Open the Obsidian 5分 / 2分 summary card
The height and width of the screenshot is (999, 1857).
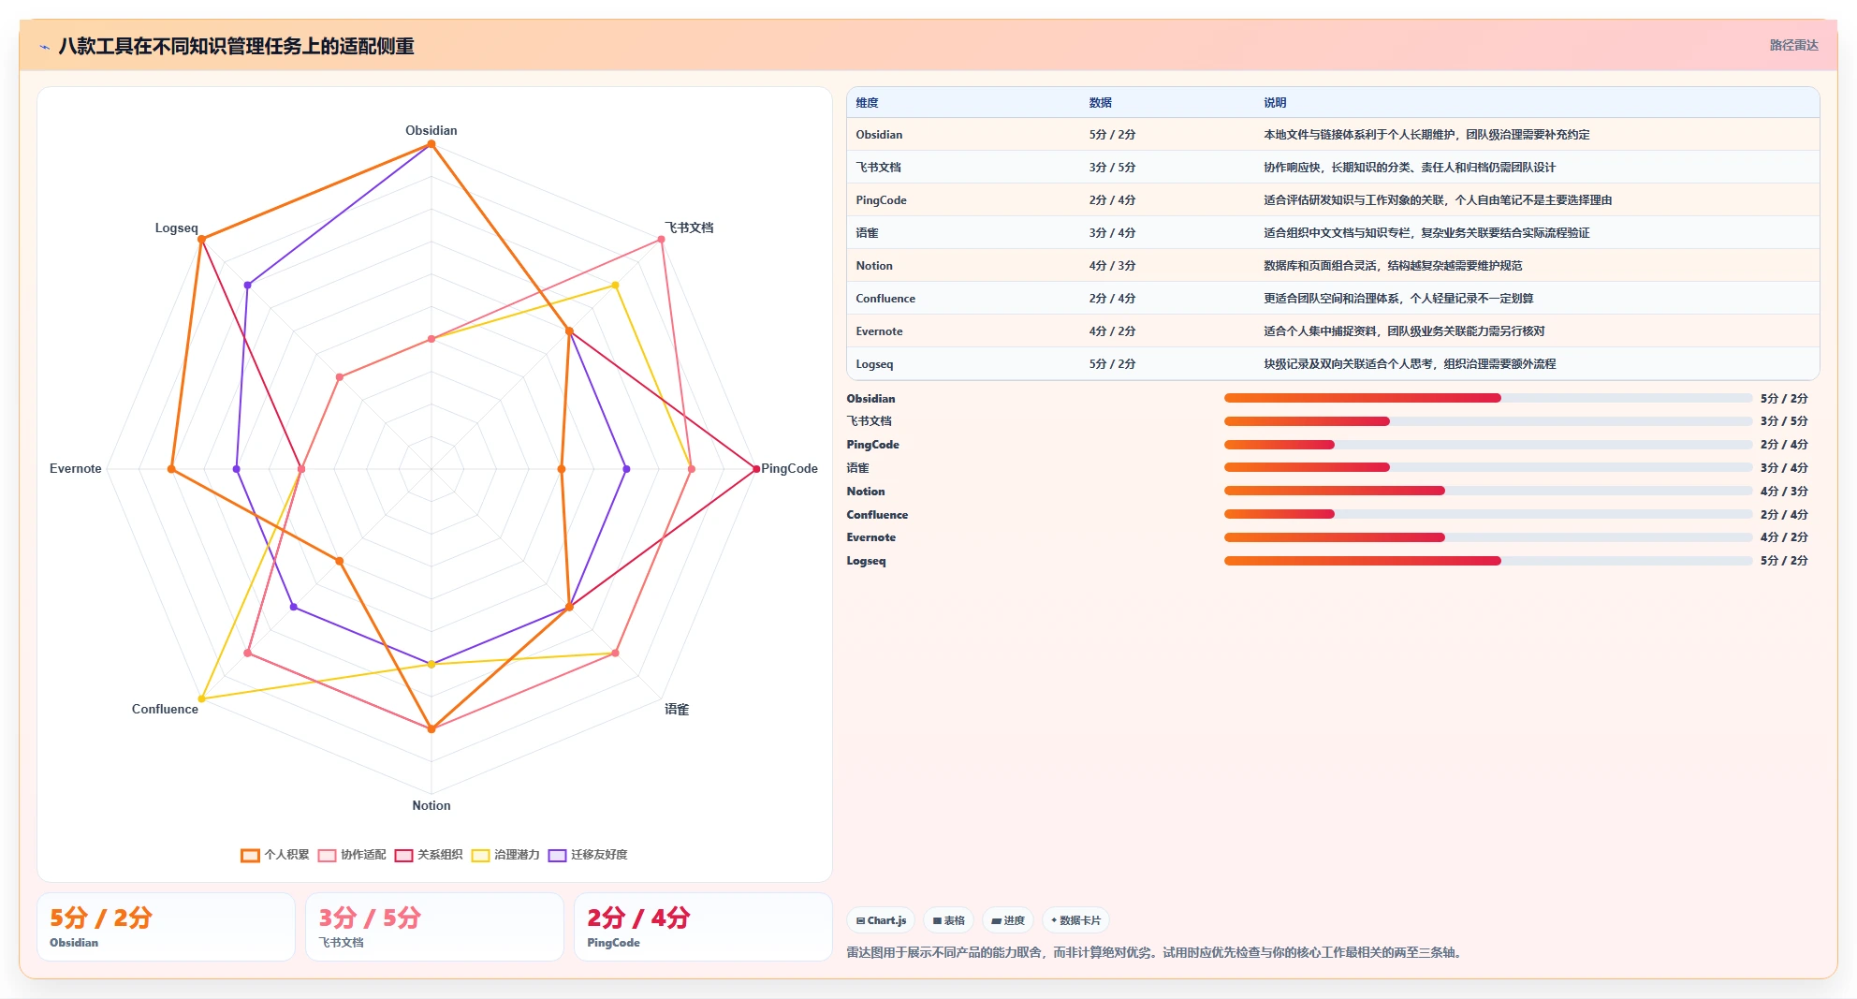tap(166, 927)
